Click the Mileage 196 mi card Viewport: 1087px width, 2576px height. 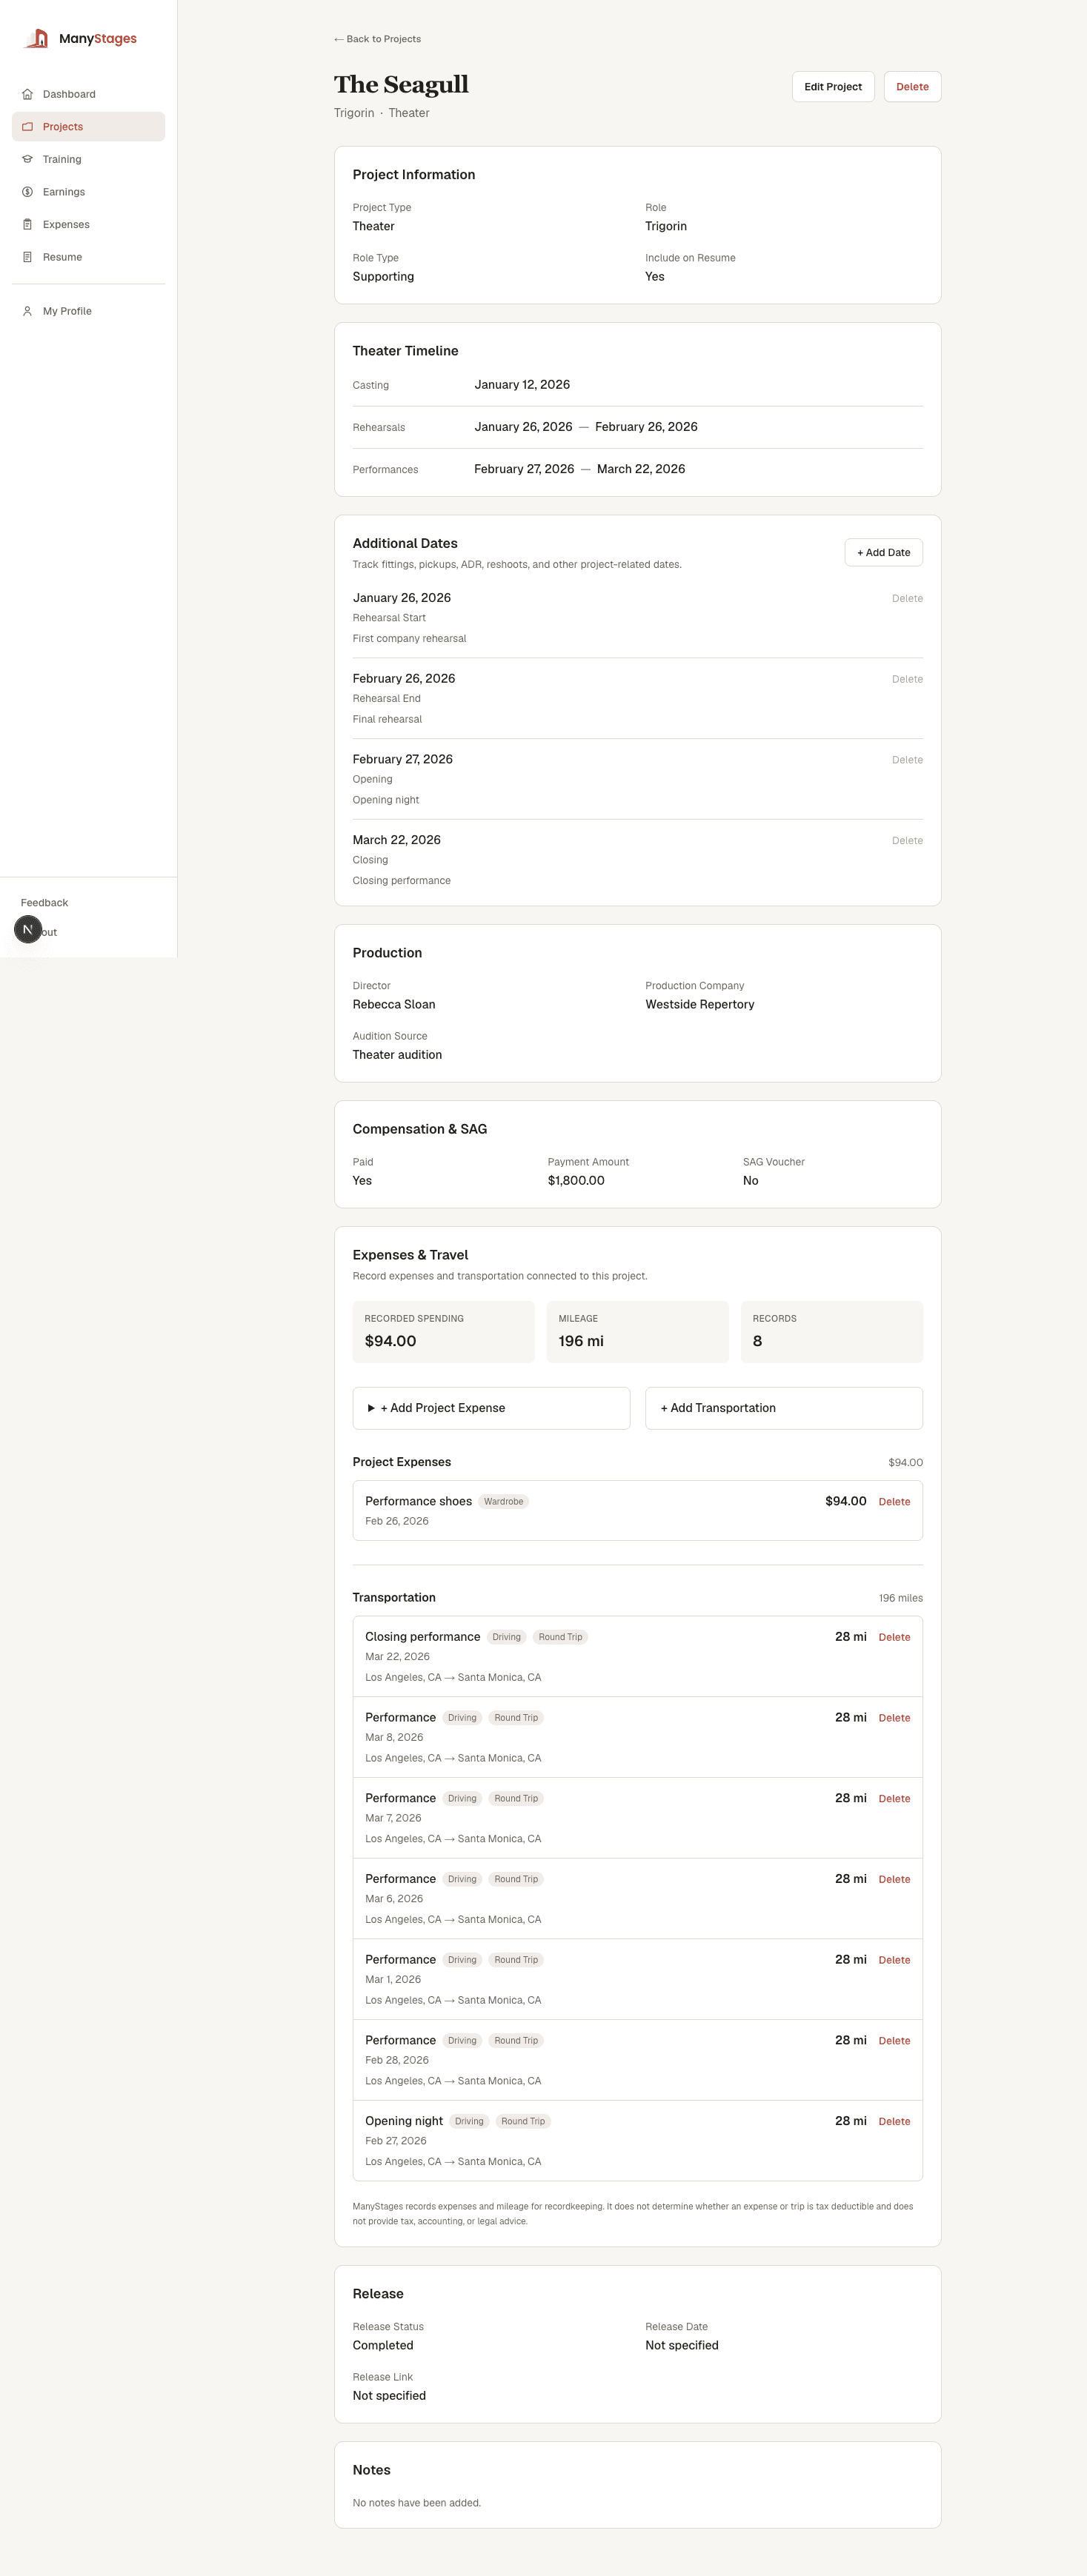pos(637,1332)
